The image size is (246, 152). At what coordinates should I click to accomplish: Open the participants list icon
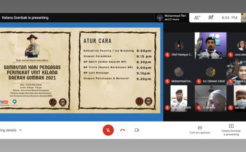click(x=197, y=17)
